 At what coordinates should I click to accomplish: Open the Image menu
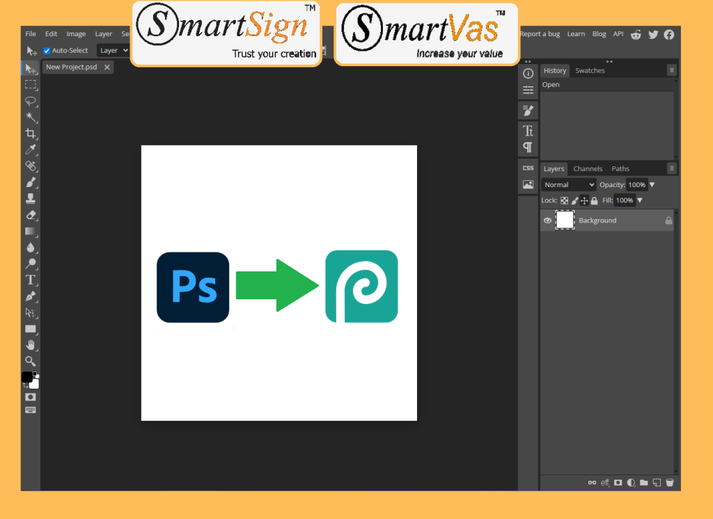[76, 33]
